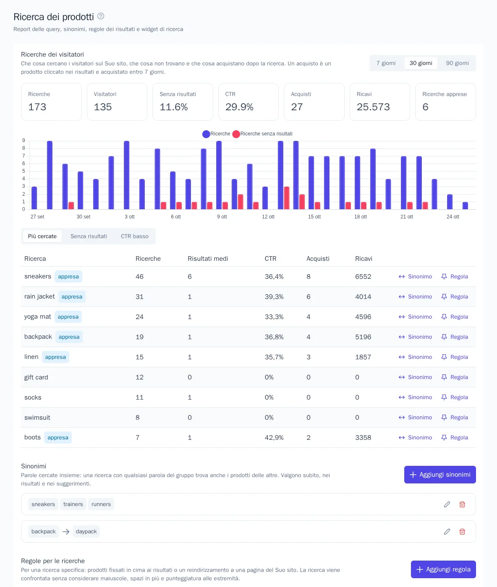Toggle the Ricerche legend series in chart
Screen dimensions: 497x587
pos(216,134)
